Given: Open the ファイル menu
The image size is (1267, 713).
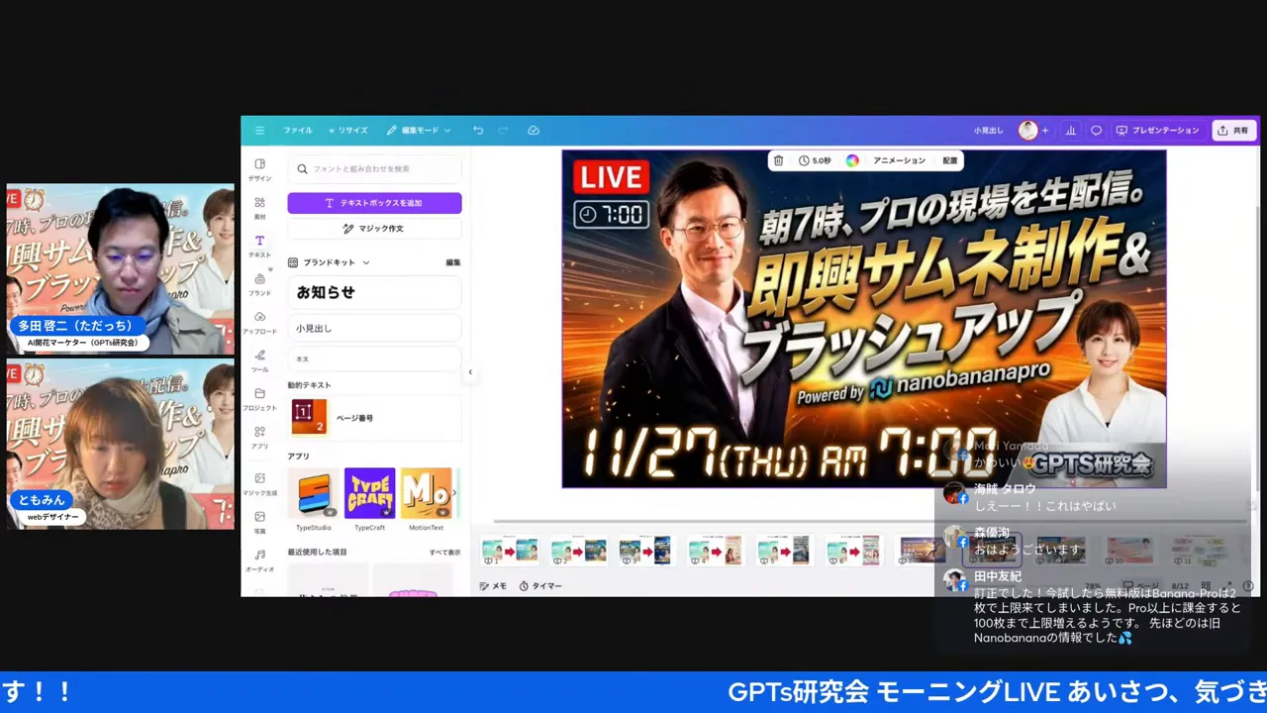Looking at the screenshot, I should (x=298, y=131).
